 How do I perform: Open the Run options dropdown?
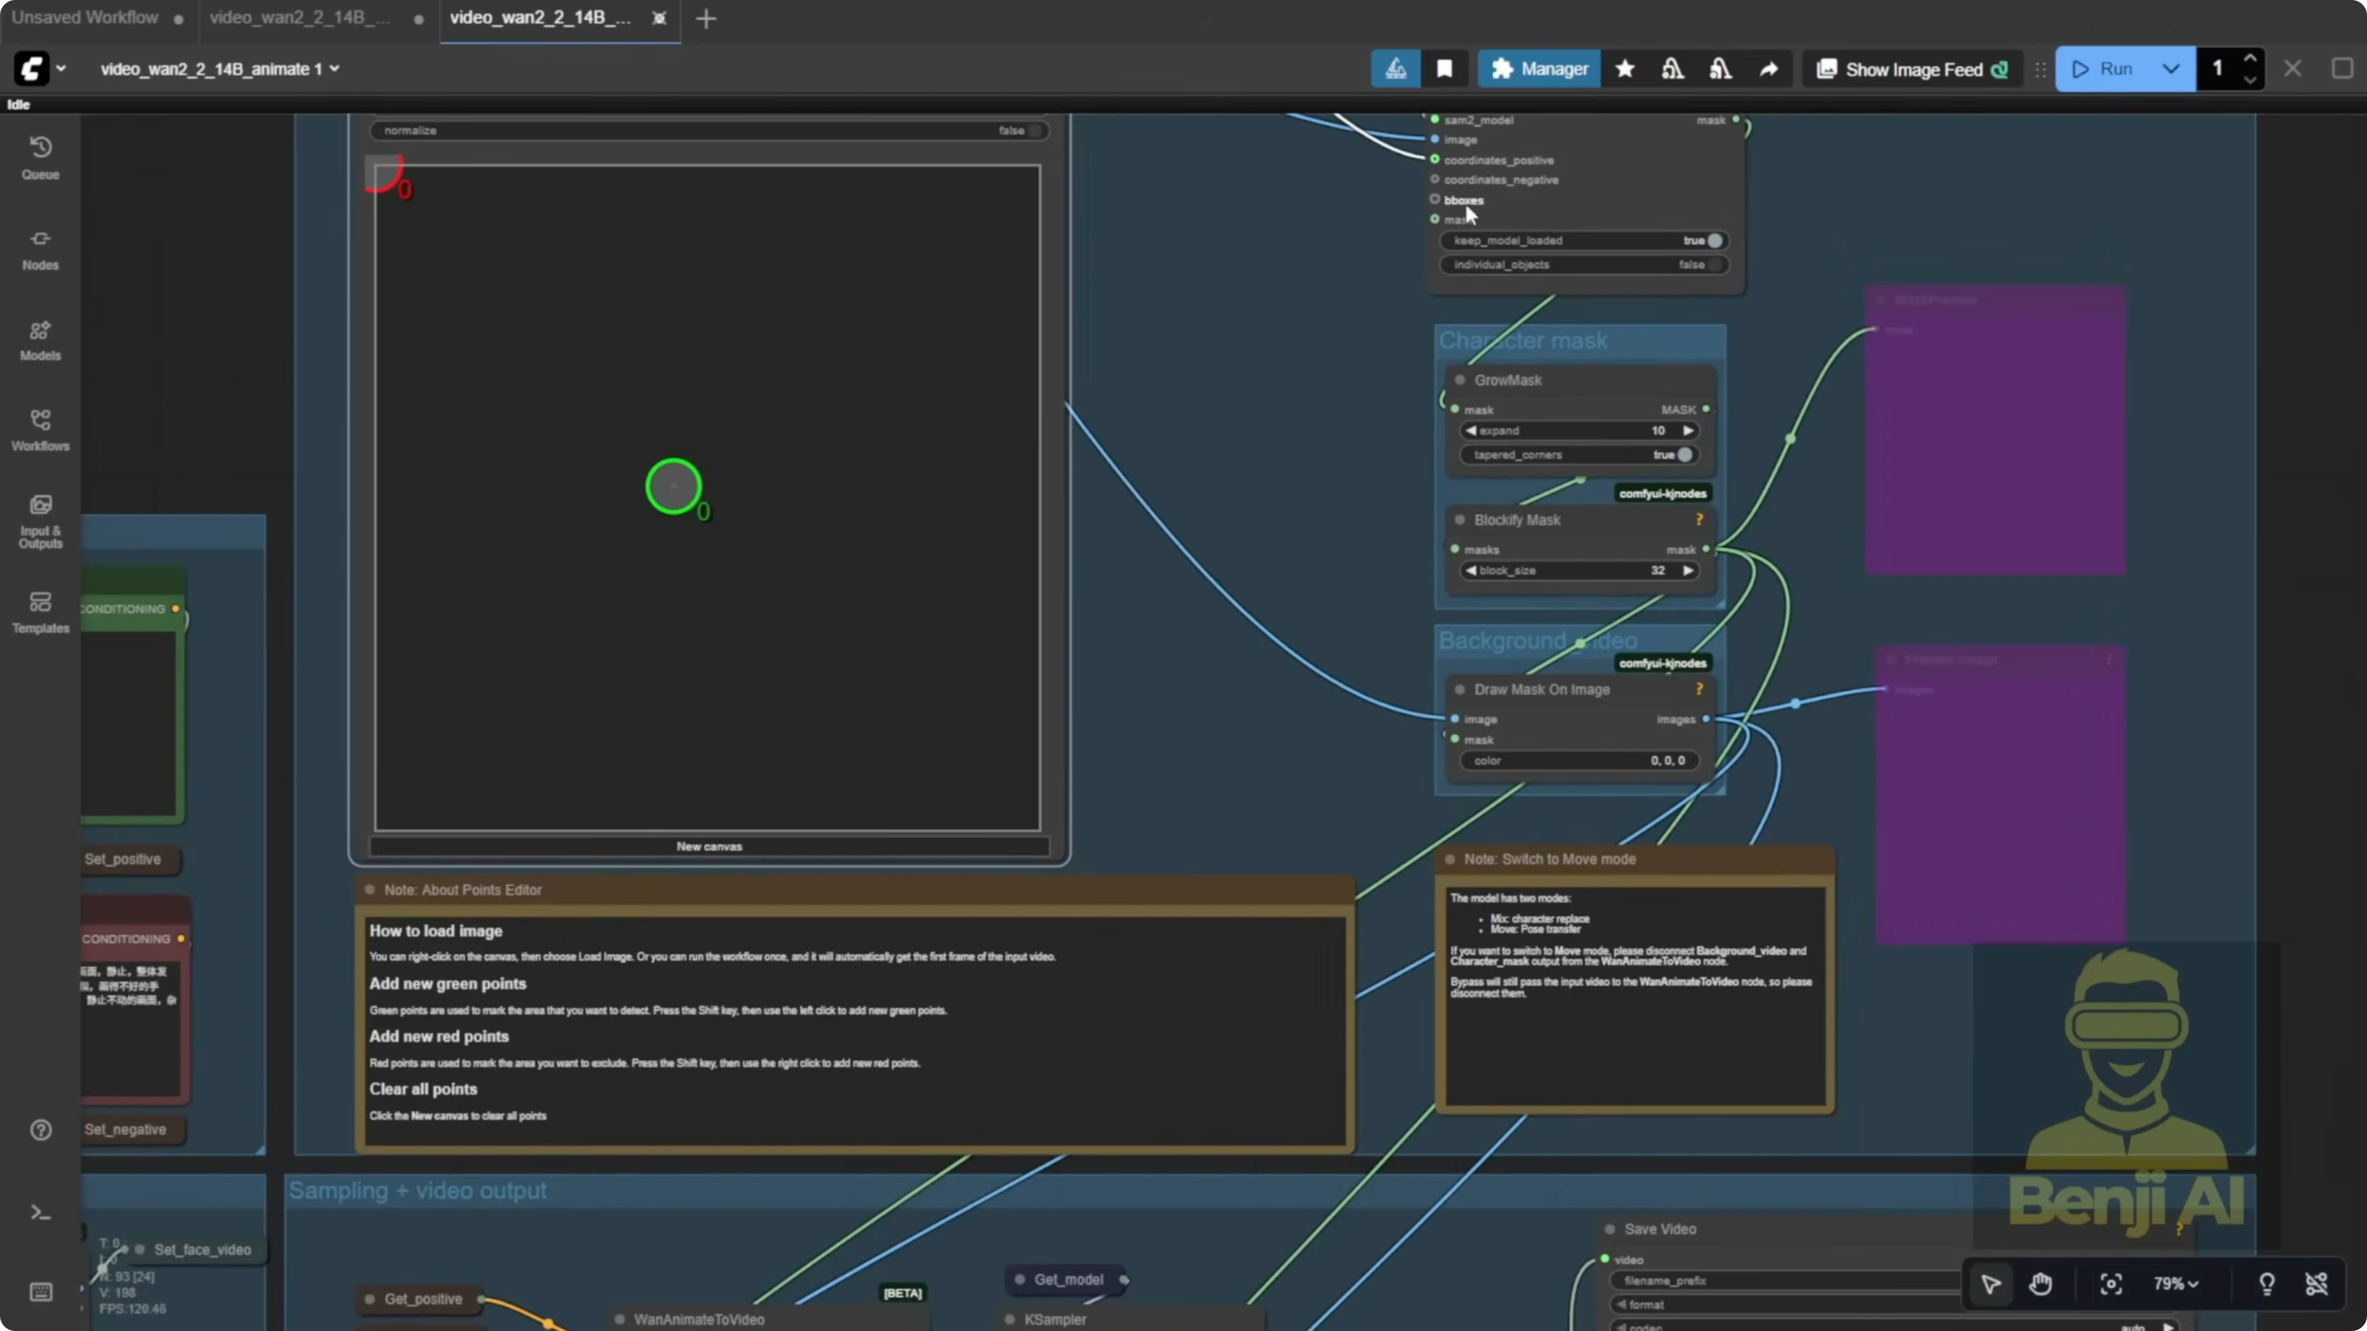click(2172, 68)
